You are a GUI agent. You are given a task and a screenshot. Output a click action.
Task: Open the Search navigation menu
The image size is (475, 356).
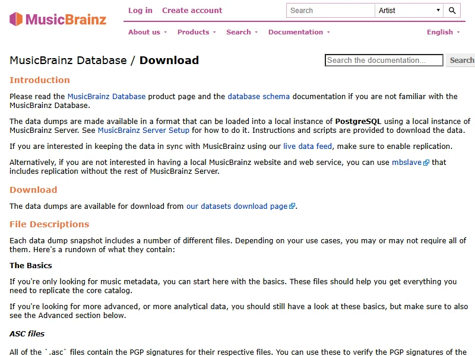point(242,32)
